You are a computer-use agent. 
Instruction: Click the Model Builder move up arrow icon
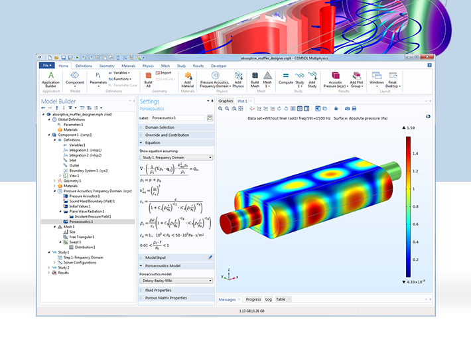(57, 107)
